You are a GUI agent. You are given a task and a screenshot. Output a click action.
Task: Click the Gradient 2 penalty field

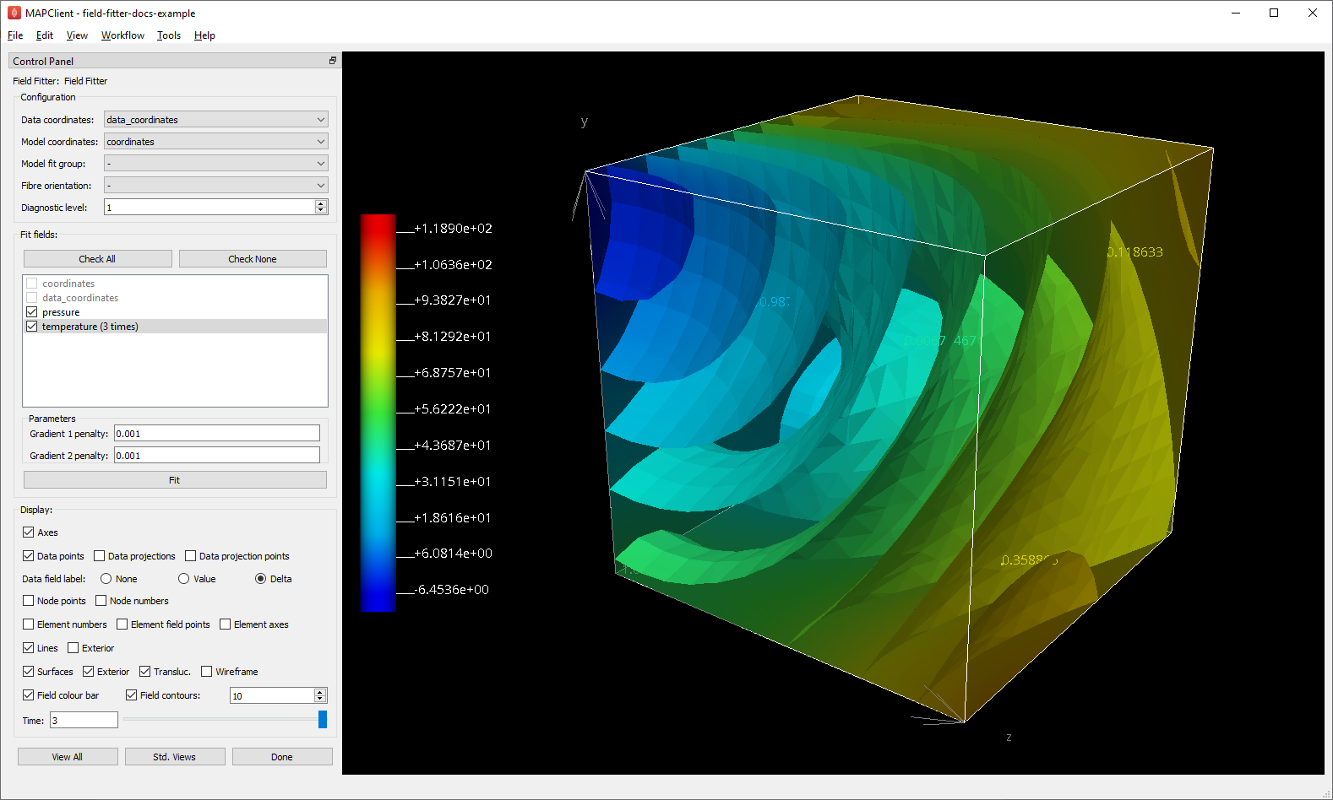217,456
